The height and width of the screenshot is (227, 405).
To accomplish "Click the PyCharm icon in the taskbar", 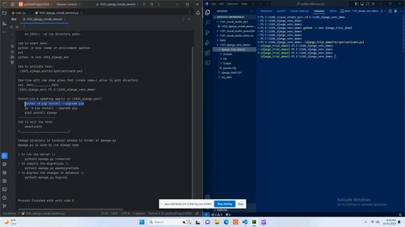I will (254, 222).
